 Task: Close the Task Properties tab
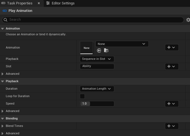click(x=39, y=3)
